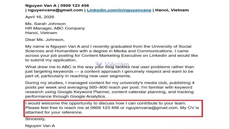The height and width of the screenshot is (129, 230).
Task: Click the name Nguyen Van A in header
Action: (x=41, y=5)
